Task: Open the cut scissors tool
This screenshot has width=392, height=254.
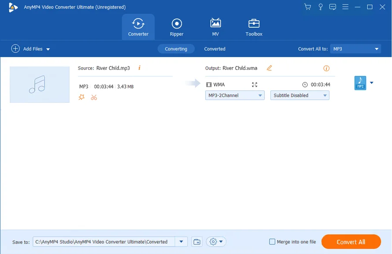Action: [94, 97]
